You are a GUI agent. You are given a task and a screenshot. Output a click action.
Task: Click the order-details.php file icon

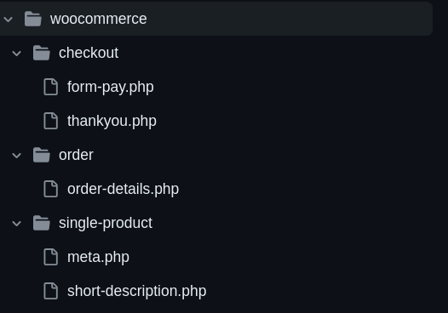(51, 189)
